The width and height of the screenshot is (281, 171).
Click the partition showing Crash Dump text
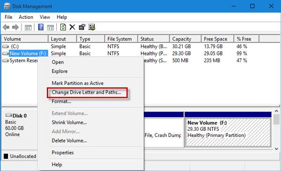164,129
